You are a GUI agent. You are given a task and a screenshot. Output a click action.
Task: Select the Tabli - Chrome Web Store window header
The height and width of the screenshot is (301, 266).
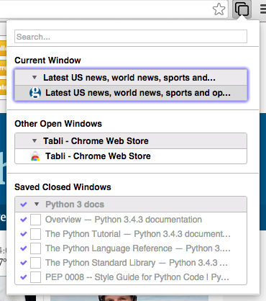[131, 141]
